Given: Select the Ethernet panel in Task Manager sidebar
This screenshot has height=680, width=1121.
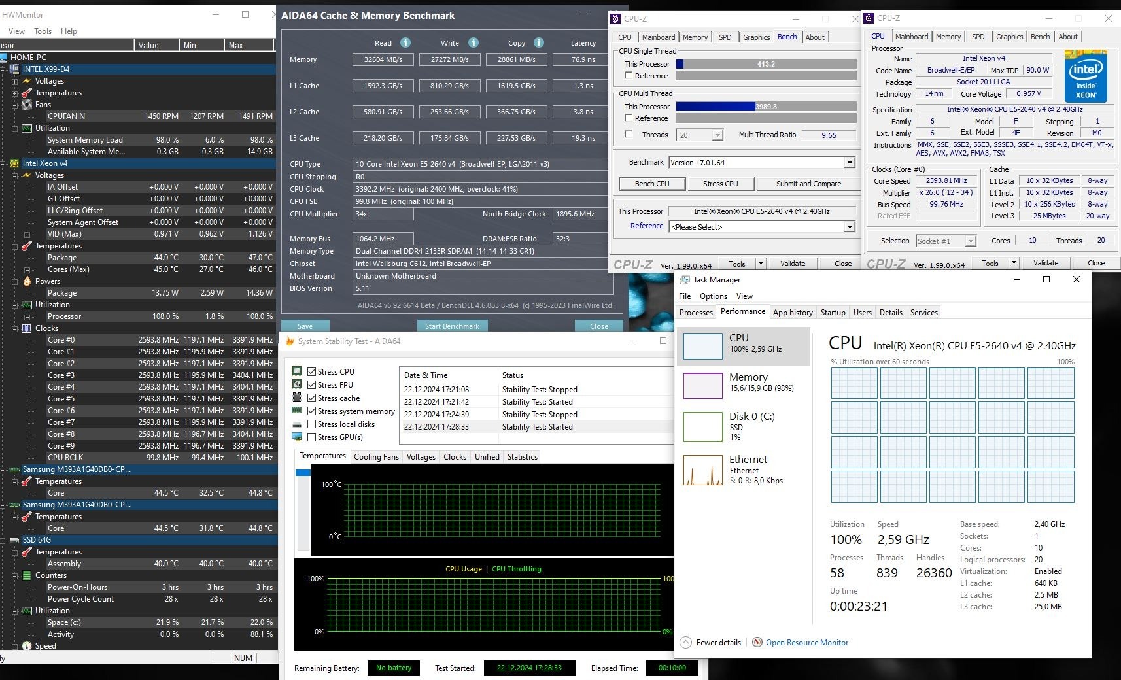Looking at the screenshot, I should tap(744, 469).
